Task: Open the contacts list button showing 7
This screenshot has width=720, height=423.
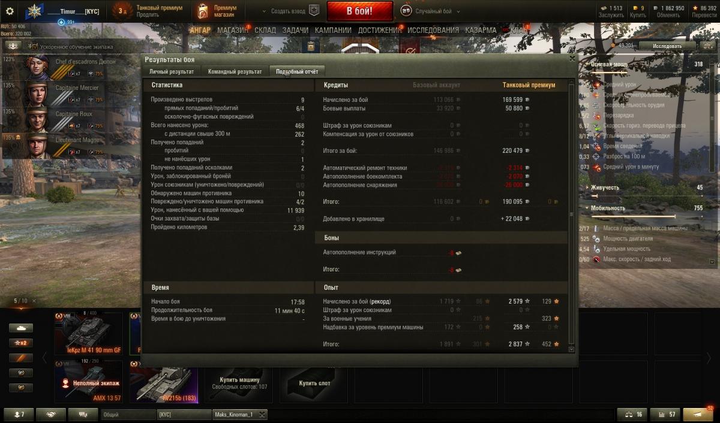Action: click(x=19, y=414)
